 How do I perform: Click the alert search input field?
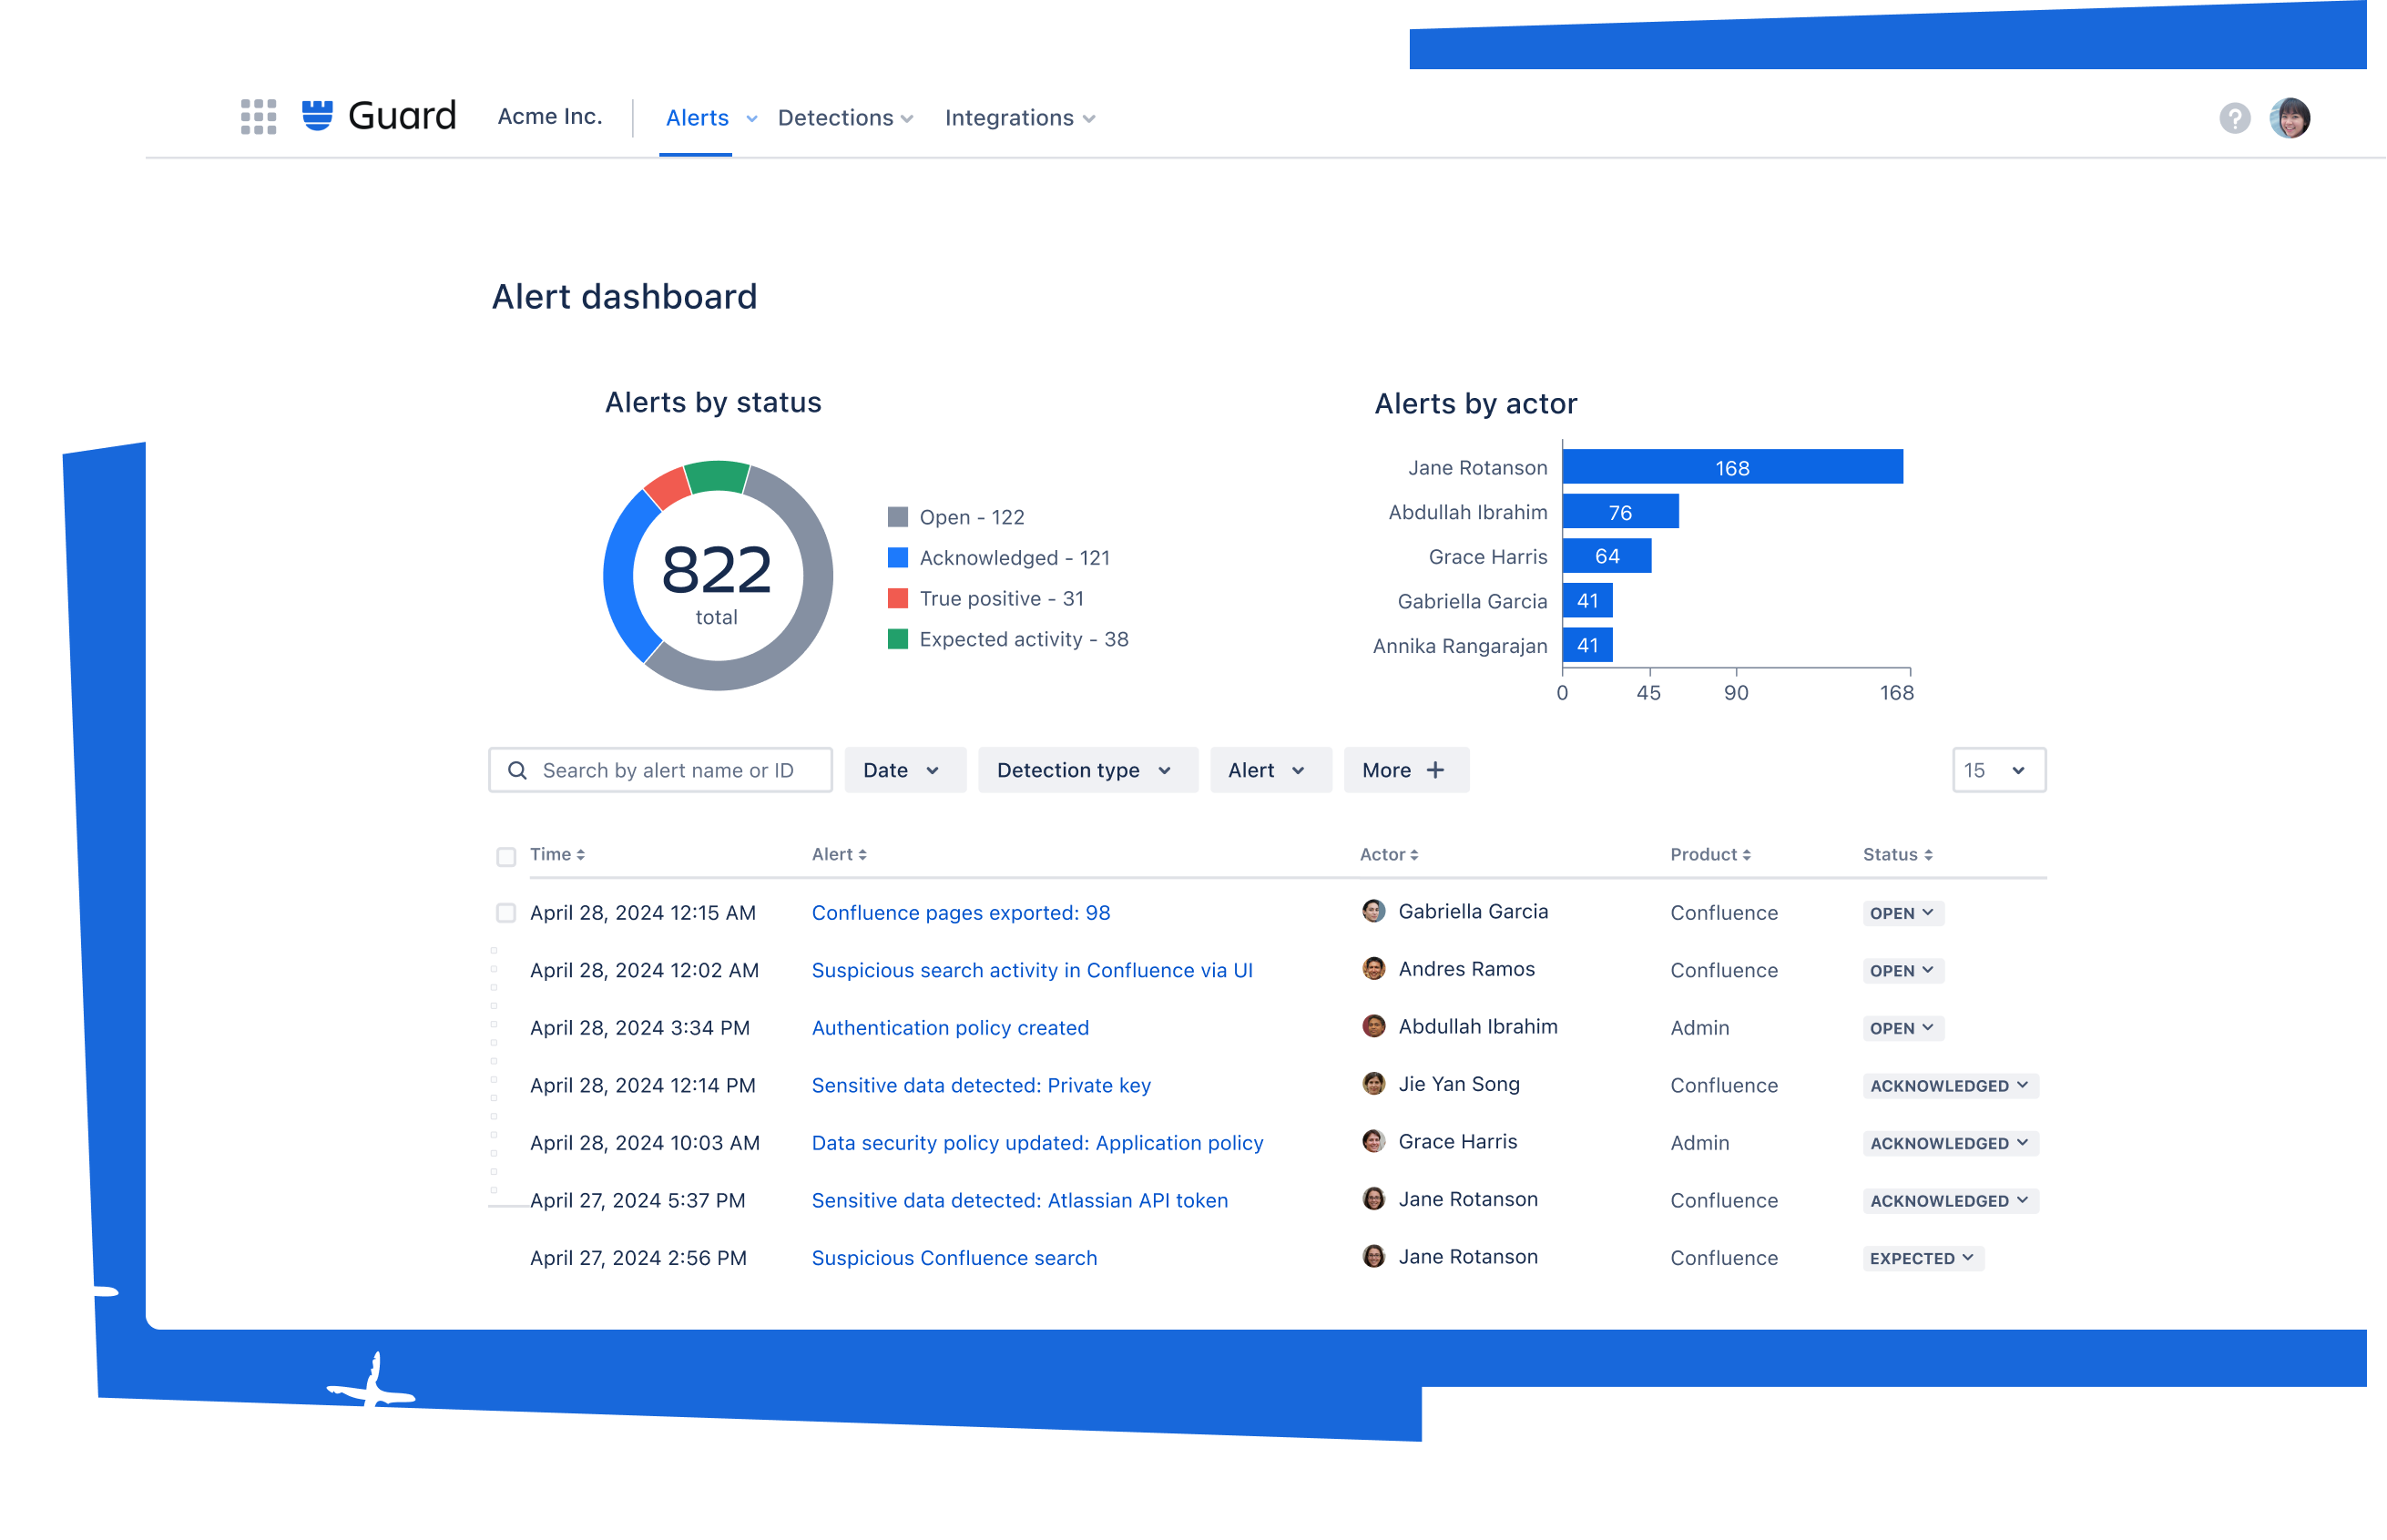[x=661, y=770]
